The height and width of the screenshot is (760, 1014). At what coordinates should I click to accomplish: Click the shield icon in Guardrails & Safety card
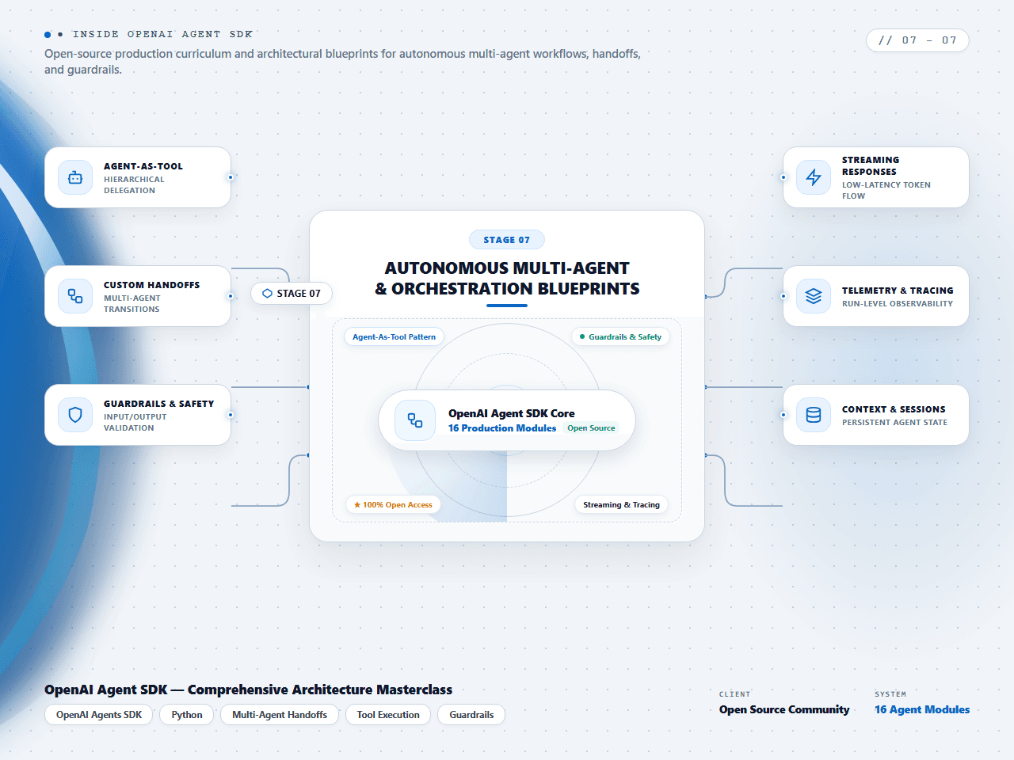[75, 415]
